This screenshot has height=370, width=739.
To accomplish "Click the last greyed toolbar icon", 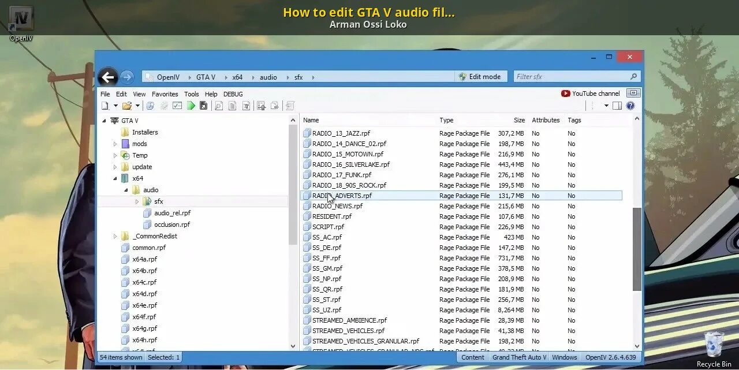I will (290, 106).
